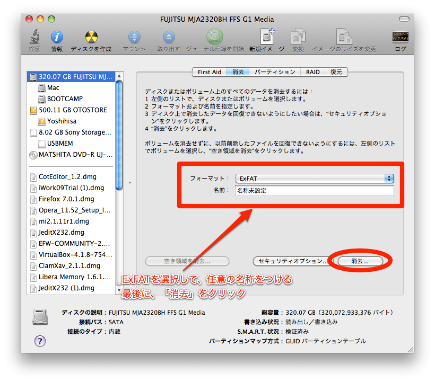Viewport: 435px width, 382px height.
Task: Open the ログ (Log) viewer icon
Action: [x=401, y=37]
